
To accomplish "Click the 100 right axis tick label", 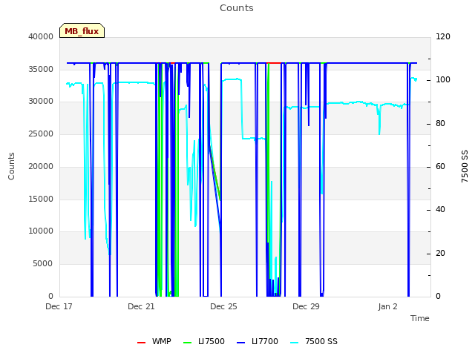I will [443, 80].
